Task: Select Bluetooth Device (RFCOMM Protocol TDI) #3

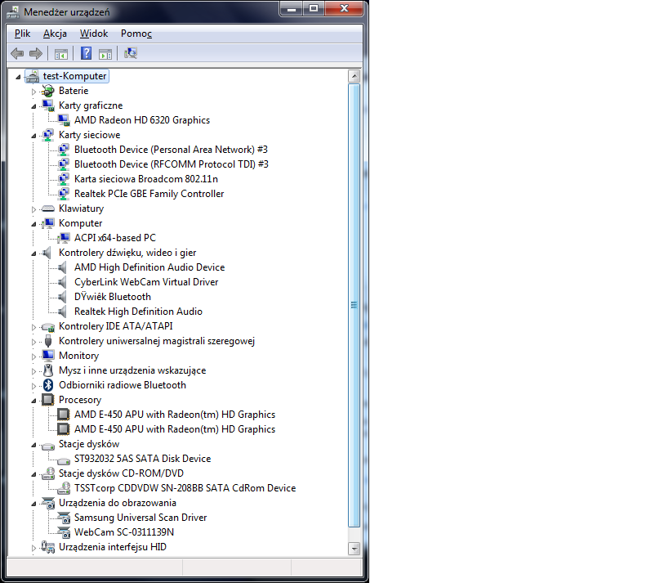Action: pos(171,164)
